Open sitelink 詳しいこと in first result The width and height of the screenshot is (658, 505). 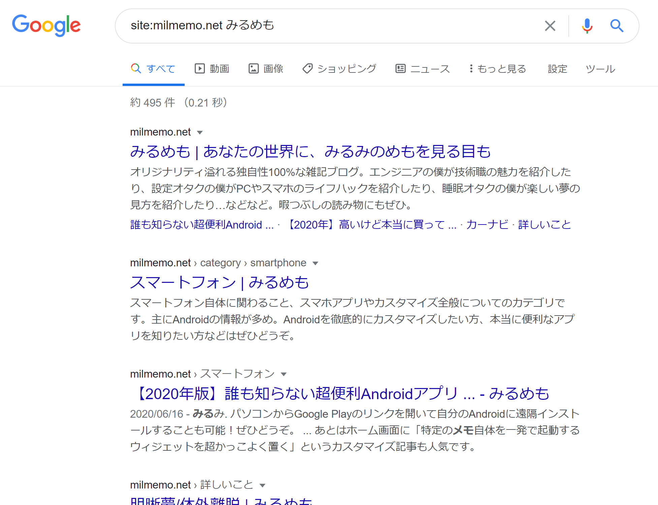(544, 225)
